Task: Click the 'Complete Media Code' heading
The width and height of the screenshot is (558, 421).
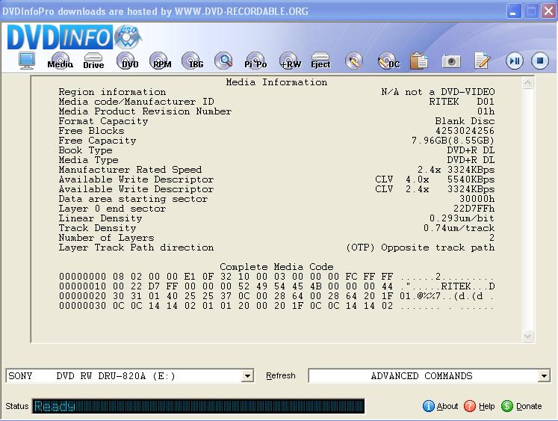Action: [276, 267]
